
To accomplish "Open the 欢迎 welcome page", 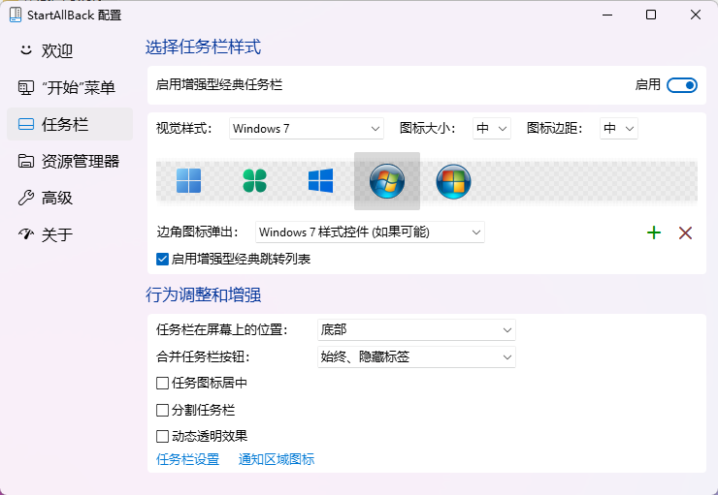I will pos(70,50).
